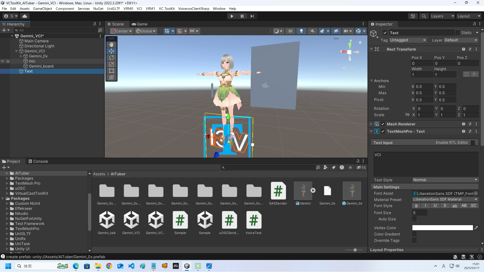This screenshot has height=272, width=484.
Task: Switch to the Console tab
Action: point(38,161)
